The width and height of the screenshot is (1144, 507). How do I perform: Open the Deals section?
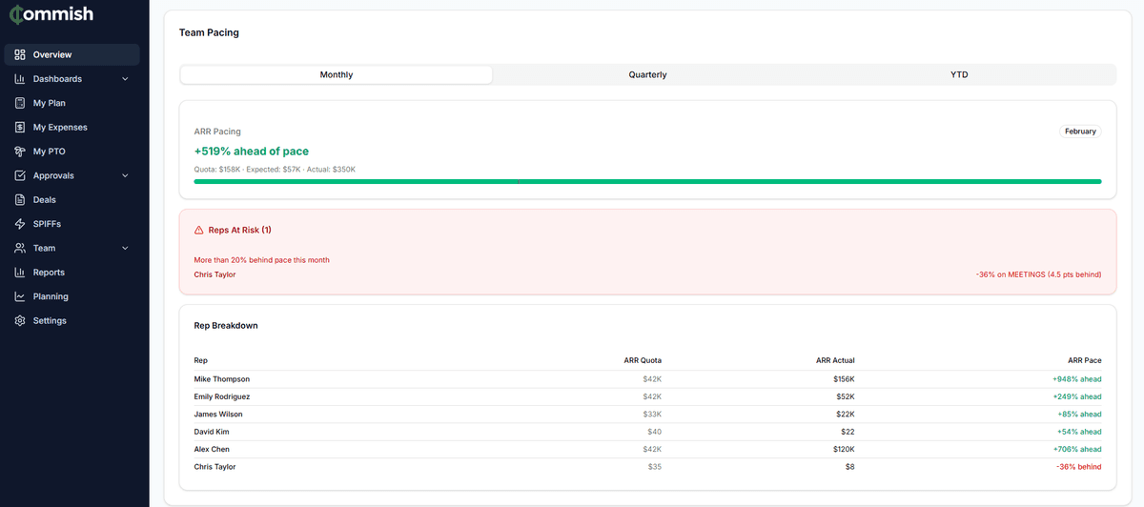point(72,200)
